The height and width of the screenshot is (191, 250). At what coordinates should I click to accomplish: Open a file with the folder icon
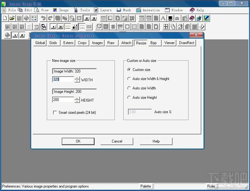[x=12, y=18]
